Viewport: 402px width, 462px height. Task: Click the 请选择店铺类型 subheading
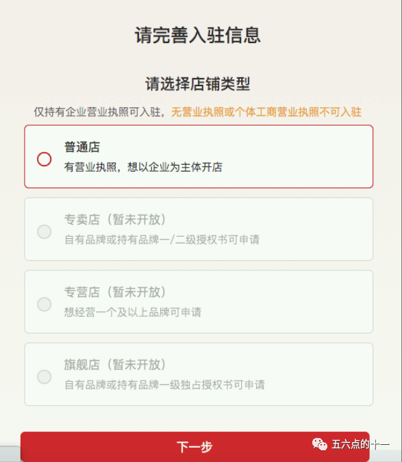click(x=198, y=84)
